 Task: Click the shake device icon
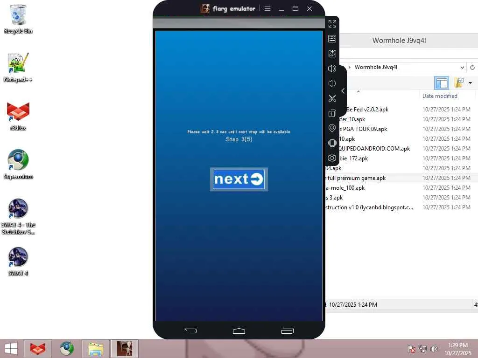click(x=332, y=143)
